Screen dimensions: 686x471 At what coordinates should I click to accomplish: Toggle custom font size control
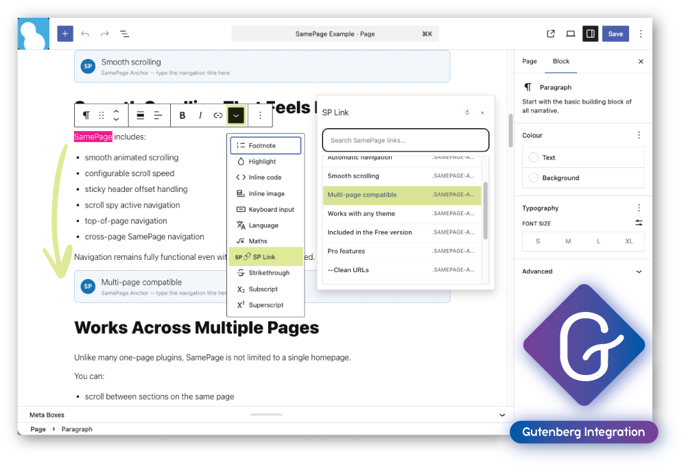point(639,223)
